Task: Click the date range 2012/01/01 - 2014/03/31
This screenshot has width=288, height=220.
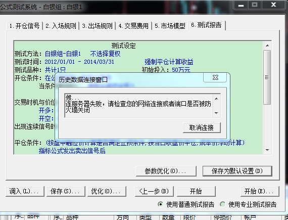Action: 79,62
